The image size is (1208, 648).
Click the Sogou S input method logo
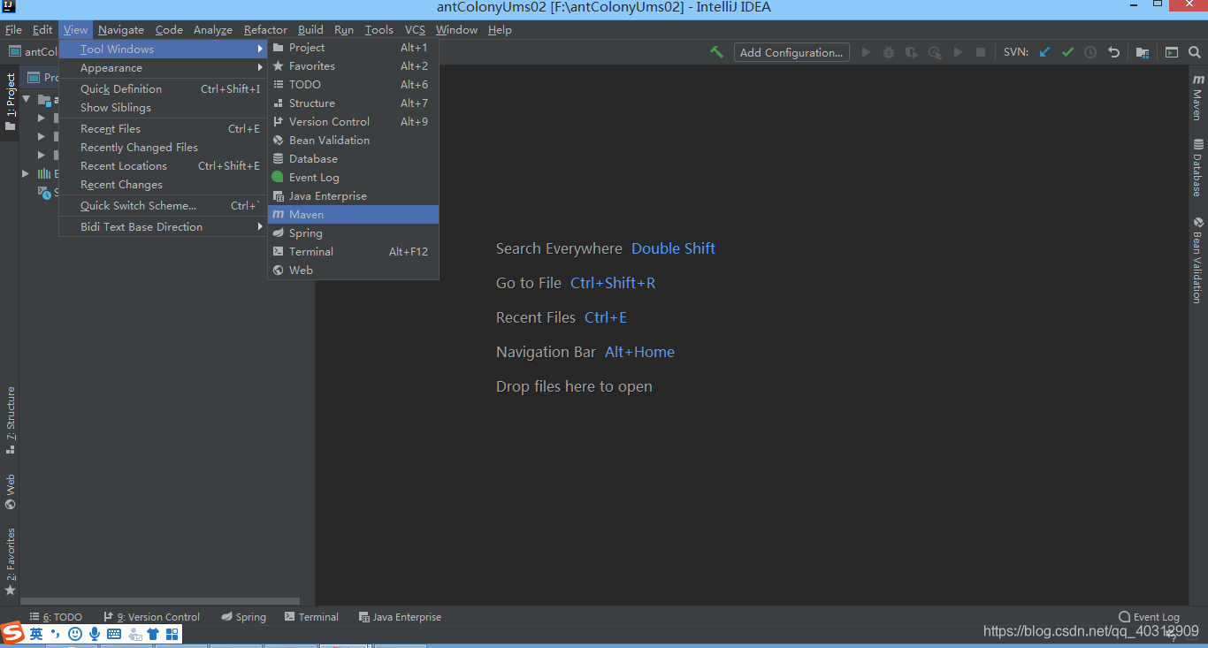coord(12,633)
